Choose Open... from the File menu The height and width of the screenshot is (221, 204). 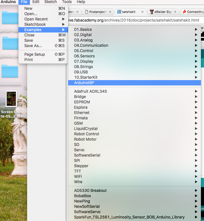43,14
